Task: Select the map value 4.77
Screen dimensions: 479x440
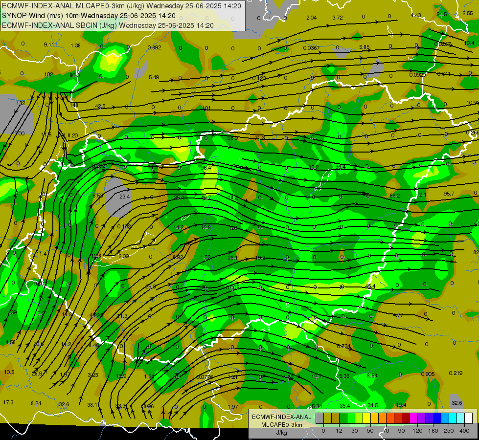Action: (398, 315)
